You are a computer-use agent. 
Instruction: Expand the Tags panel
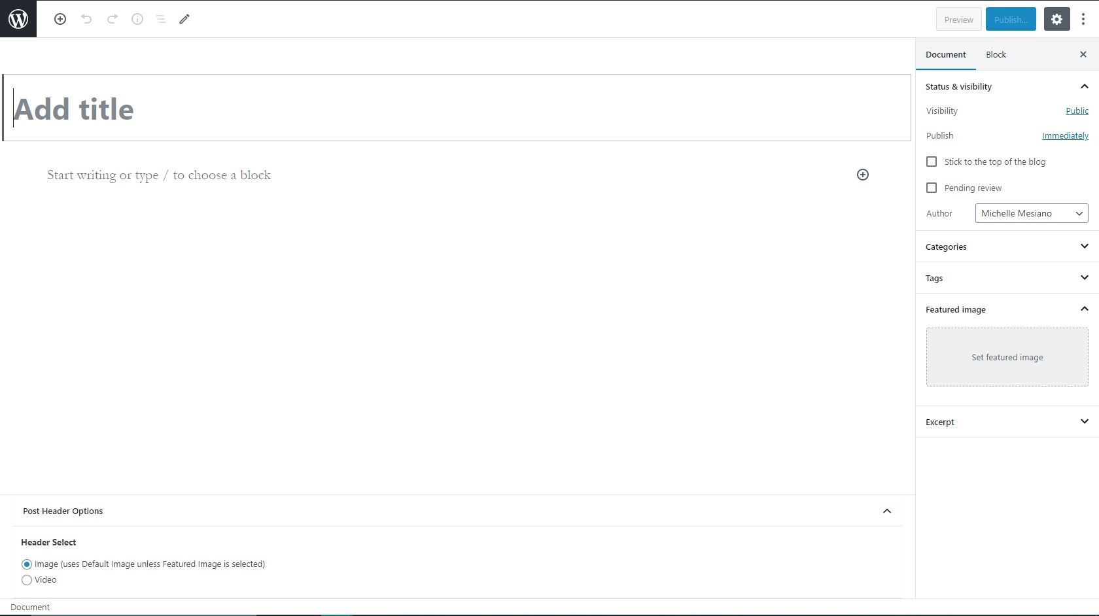(x=1007, y=278)
